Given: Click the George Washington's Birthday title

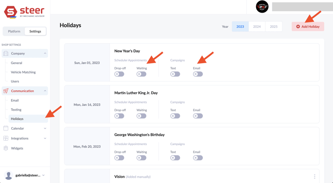Looking at the screenshot, I should click(x=139, y=135).
